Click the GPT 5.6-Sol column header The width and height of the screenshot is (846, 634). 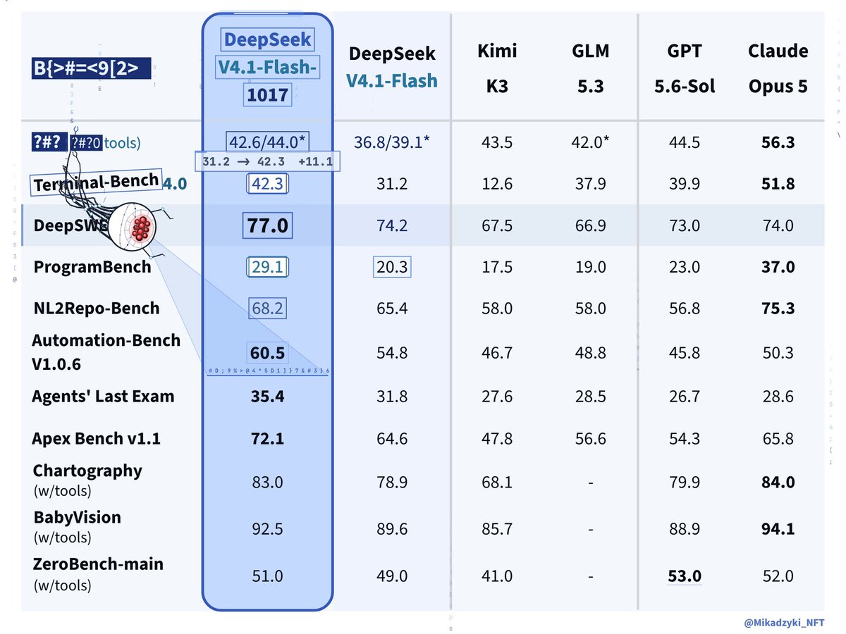(x=684, y=69)
